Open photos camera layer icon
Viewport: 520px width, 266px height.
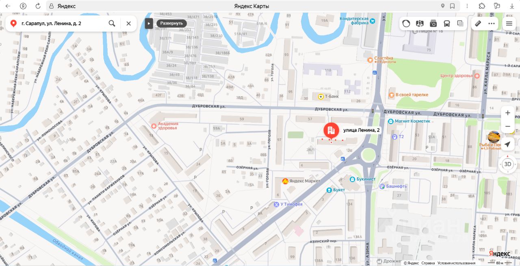(x=433, y=23)
